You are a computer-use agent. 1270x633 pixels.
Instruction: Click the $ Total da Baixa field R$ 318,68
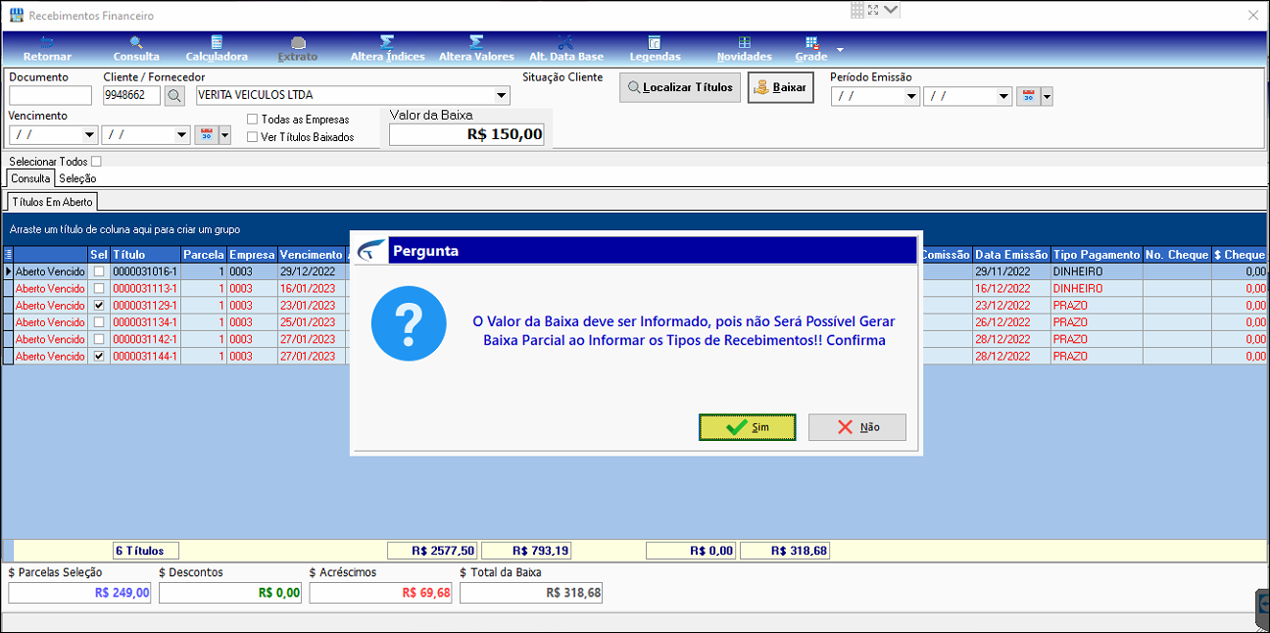click(x=531, y=592)
